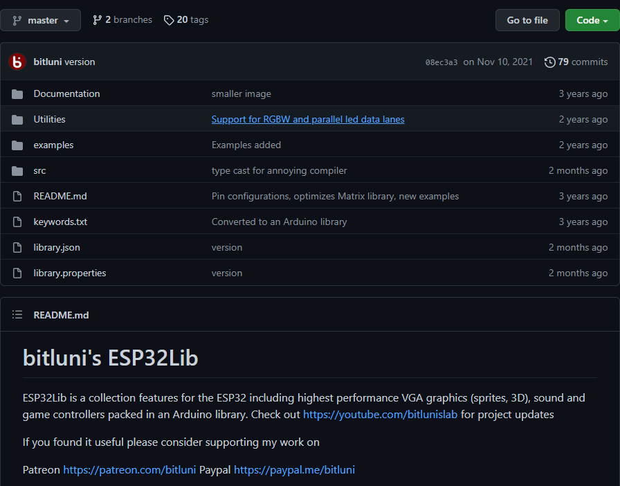This screenshot has width=620, height=486.
Task: View the 79 commits history
Action: (x=576, y=62)
